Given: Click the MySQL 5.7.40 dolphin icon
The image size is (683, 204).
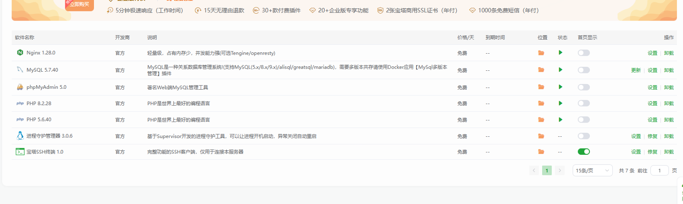Looking at the screenshot, I should click(x=20, y=69).
